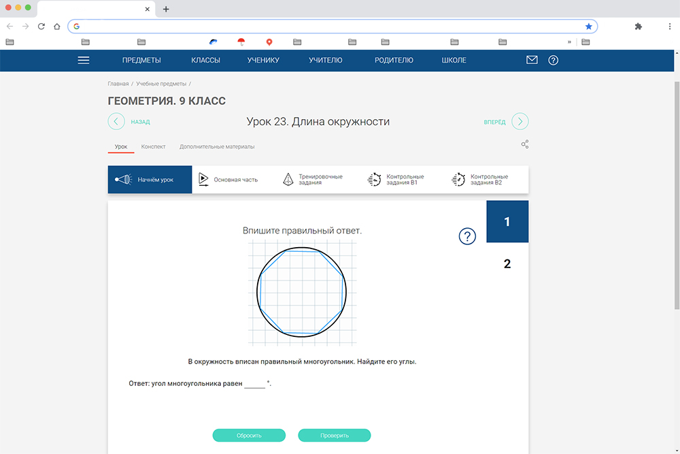The width and height of the screenshot is (680, 454).
Task: Select the Начнём урок section
Action: click(x=150, y=179)
